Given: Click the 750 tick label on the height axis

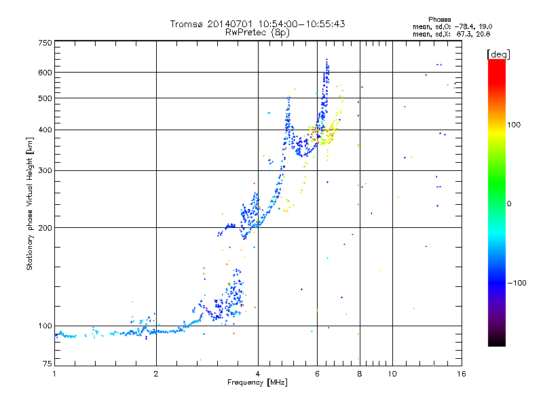Looking at the screenshot, I should coord(45,43).
